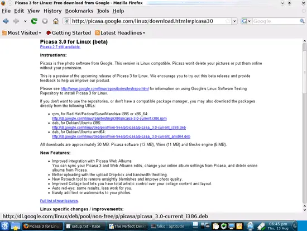The height and width of the screenshot is (231, 307).
Task: Download the i386 rpm package link
Action: click(x=109, y=119)
